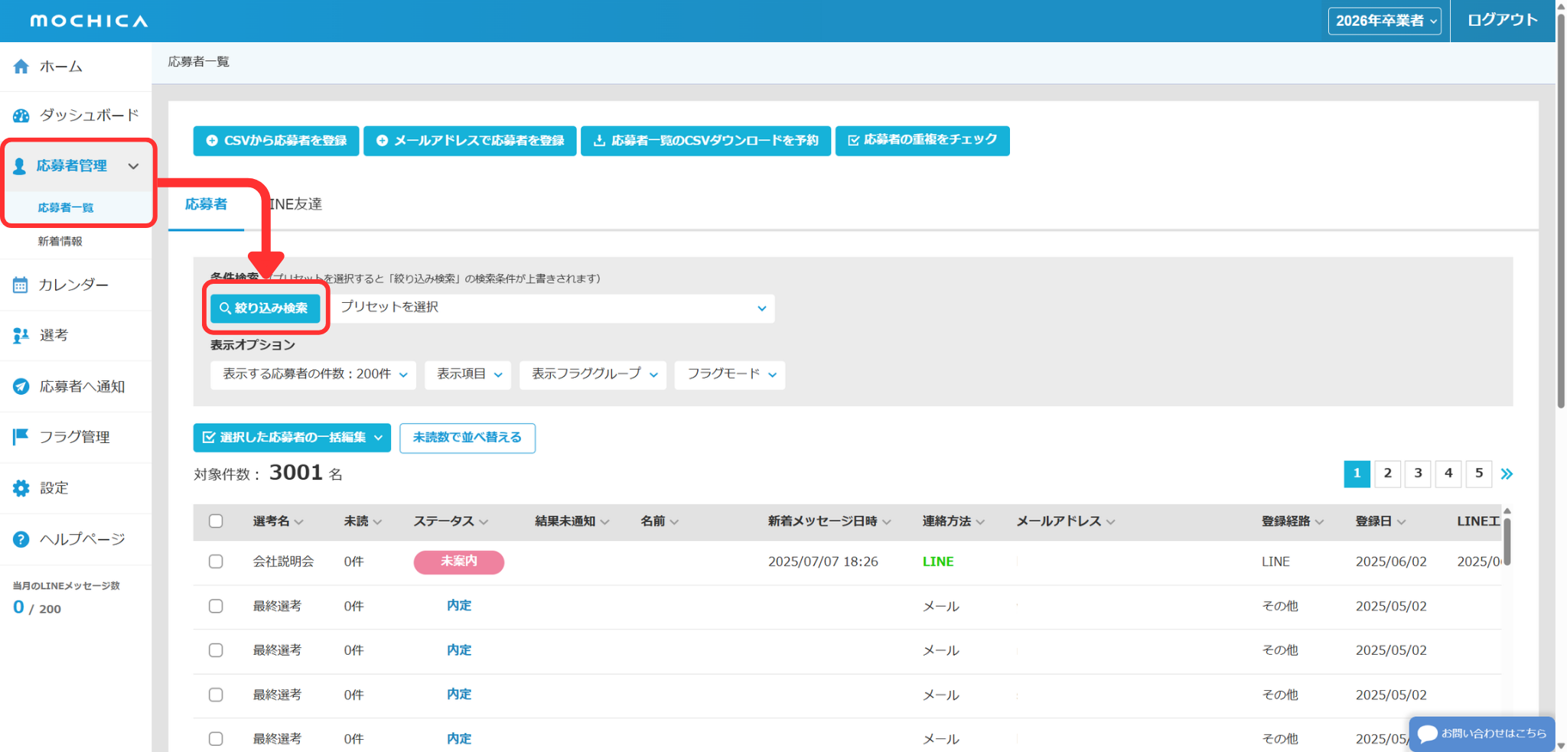This screenshot has height=752, width=1567.
Task: Open the プリセットを選択 dropdown
Action: [x=552, y=308]
